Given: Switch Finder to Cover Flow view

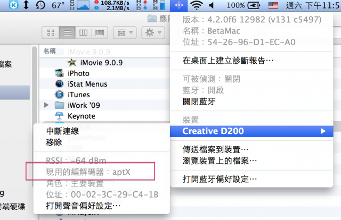Looking at the screenshot, I should pyautogui.click(x=100, y=33).
